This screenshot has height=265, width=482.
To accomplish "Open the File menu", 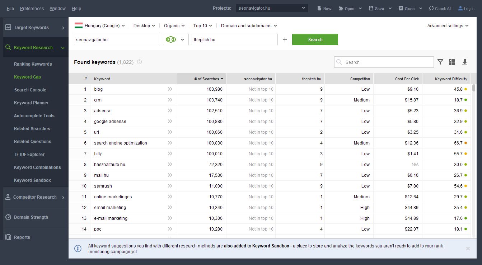I will tap(10, 8).
